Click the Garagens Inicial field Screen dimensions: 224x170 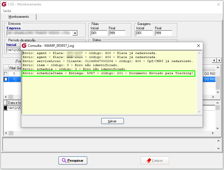(x=144, y=33)
